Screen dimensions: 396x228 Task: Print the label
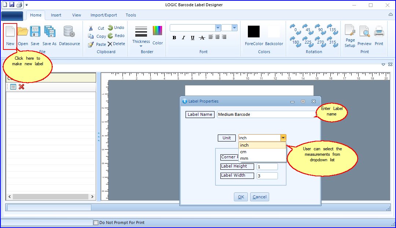click(x=379, y=36)
